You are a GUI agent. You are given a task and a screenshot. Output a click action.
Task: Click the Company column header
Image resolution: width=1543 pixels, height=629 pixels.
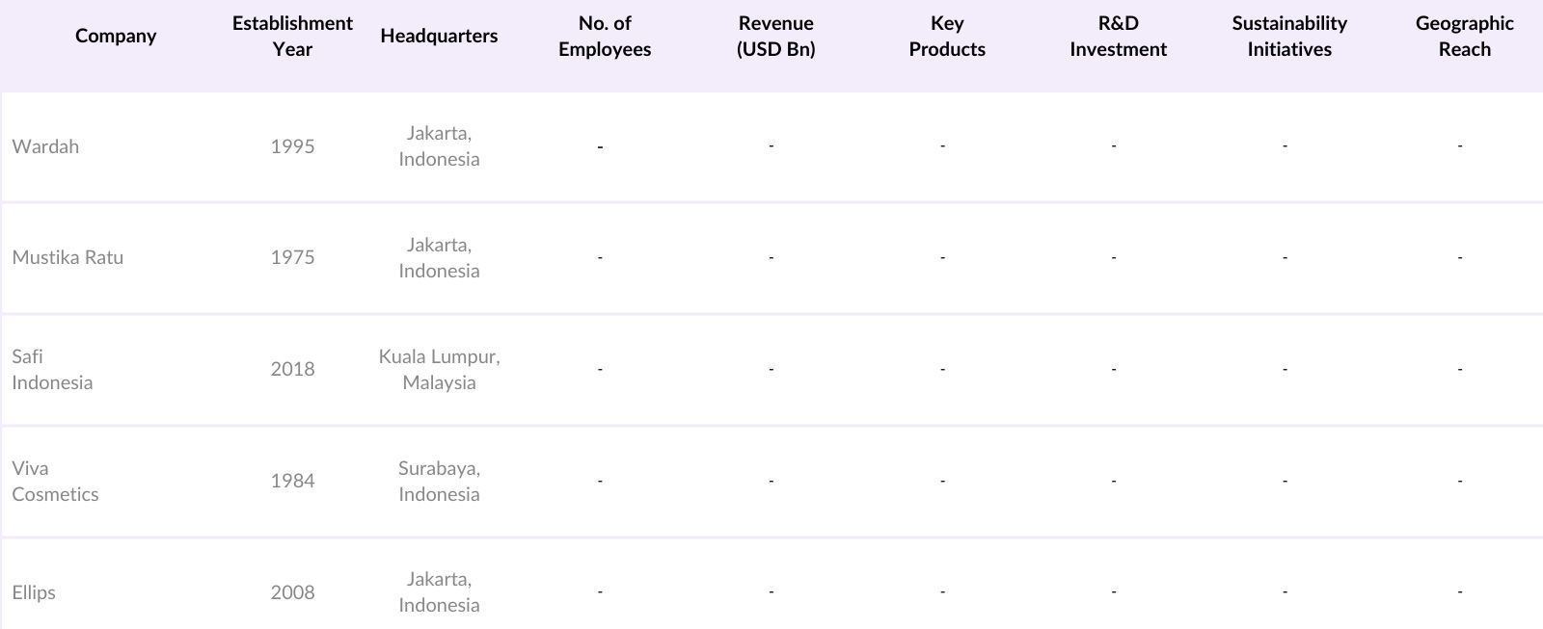click(x=116, y=37)
